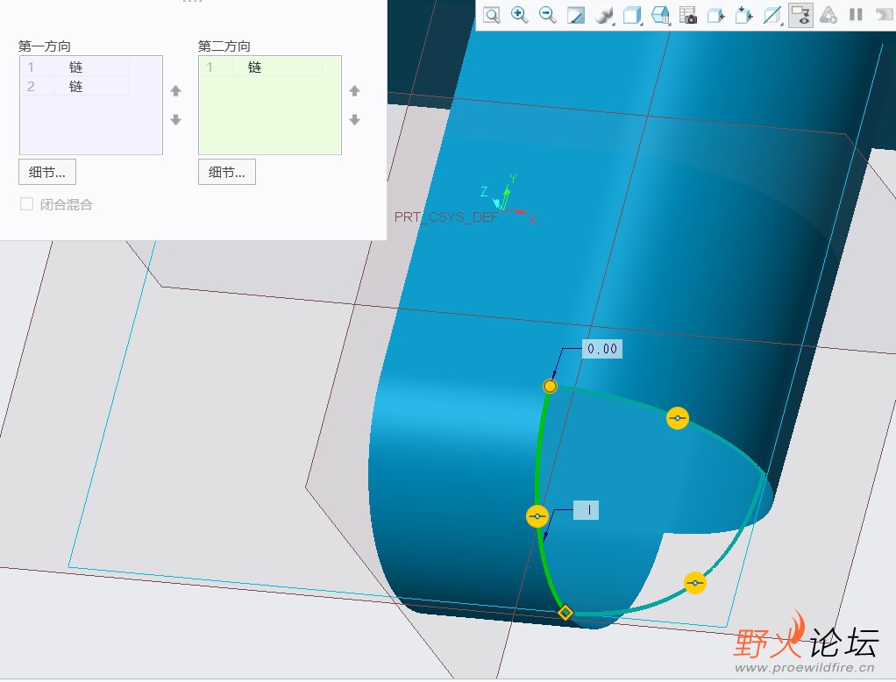Open 细节... under 第二方向 list

(x=227, y=172)
